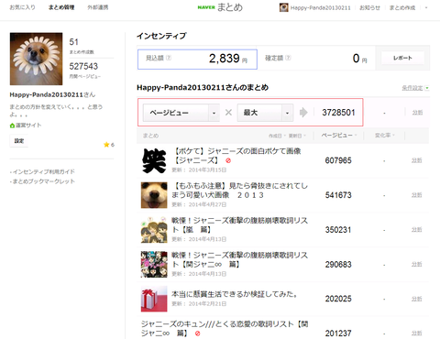Click red prohibited icon beside 【ジャニーズ】
The image size is (440, 339).
[x=228, y=160]
